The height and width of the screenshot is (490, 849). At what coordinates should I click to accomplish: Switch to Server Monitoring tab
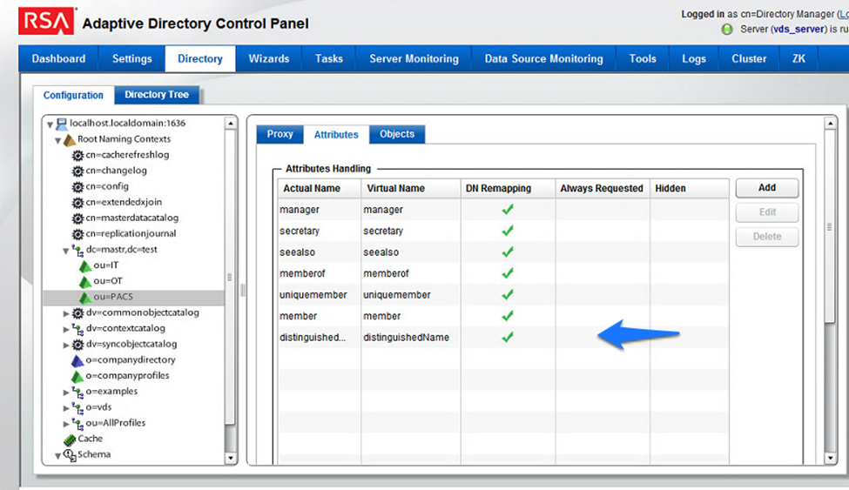[414, 58]
